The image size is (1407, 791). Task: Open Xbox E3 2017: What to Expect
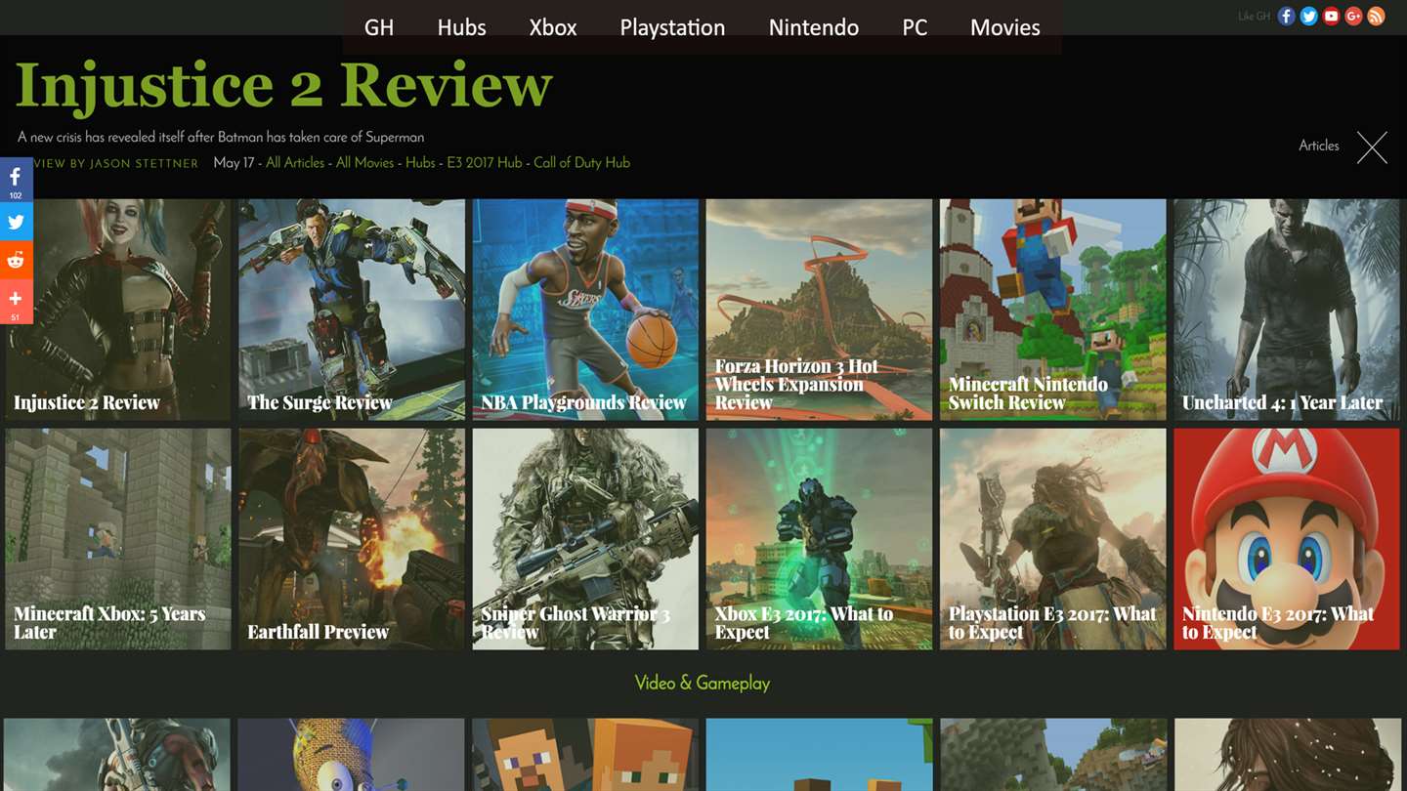coord(819,539)
